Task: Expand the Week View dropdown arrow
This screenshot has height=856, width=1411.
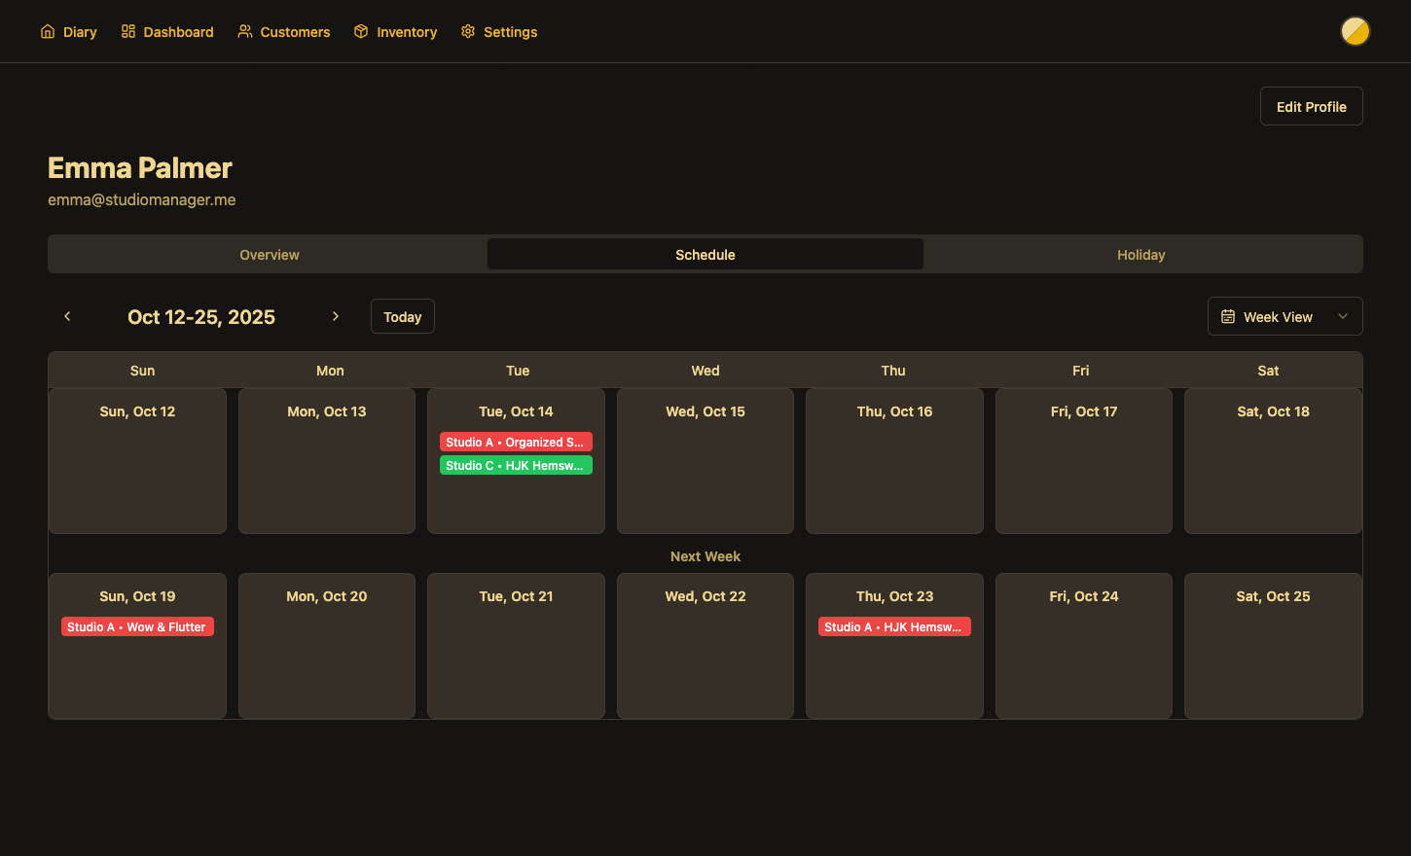Action: pyautogui.click(x=1343, y=317)
